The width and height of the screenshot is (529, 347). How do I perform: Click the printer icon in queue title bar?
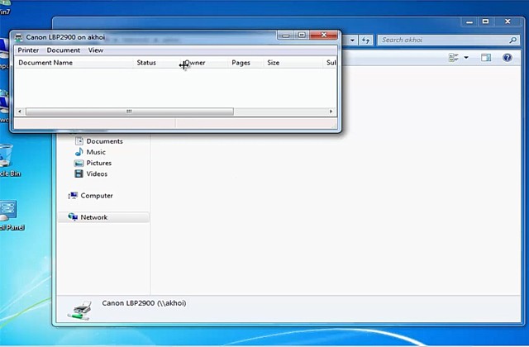point(18,37)
